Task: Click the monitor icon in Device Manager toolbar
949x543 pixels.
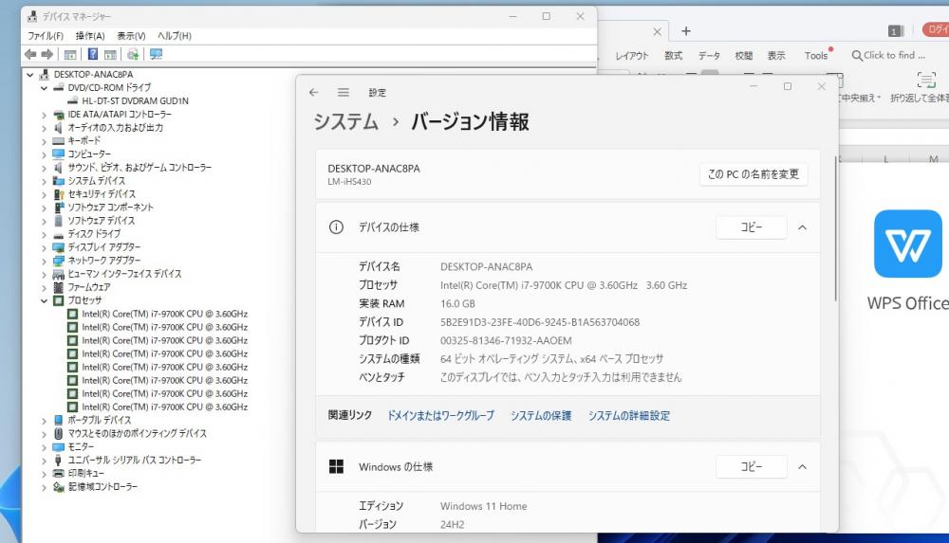Action: tap(157, 54)
